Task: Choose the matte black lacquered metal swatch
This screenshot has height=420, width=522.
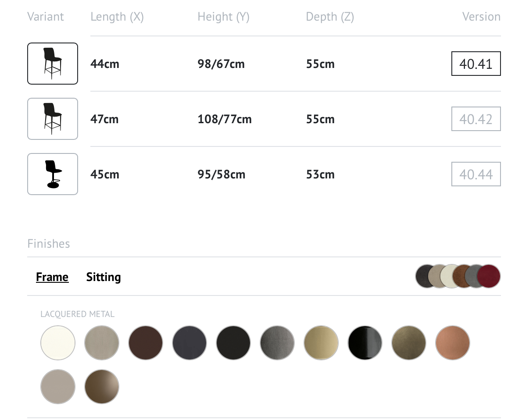Action: pos(233,343)
